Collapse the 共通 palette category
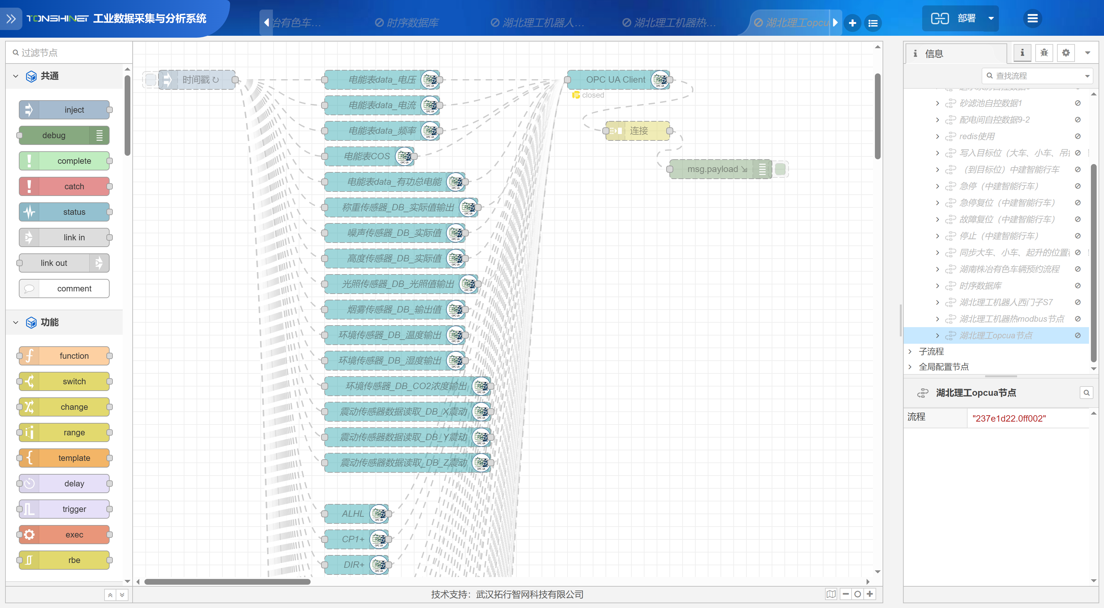This screenshot has width=1104, height=608. pyautogui.click(x=16, y=76)
